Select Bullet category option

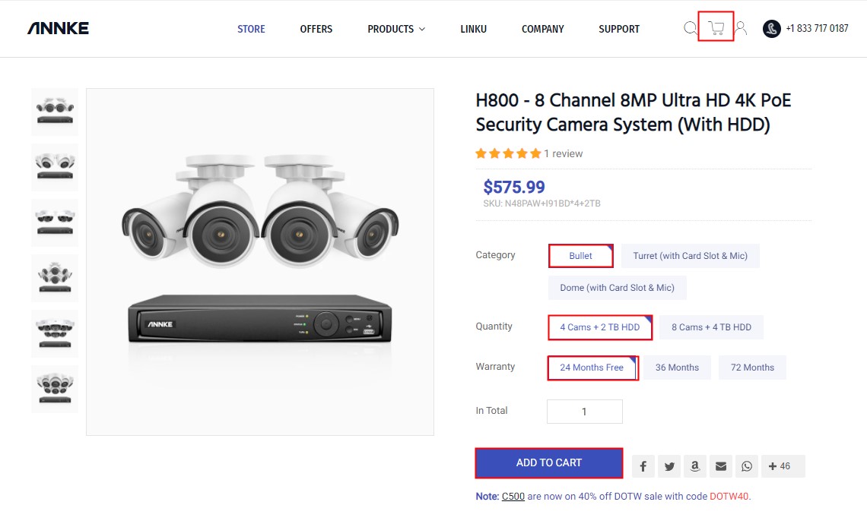pyautogui.click(x=580, y=256)
